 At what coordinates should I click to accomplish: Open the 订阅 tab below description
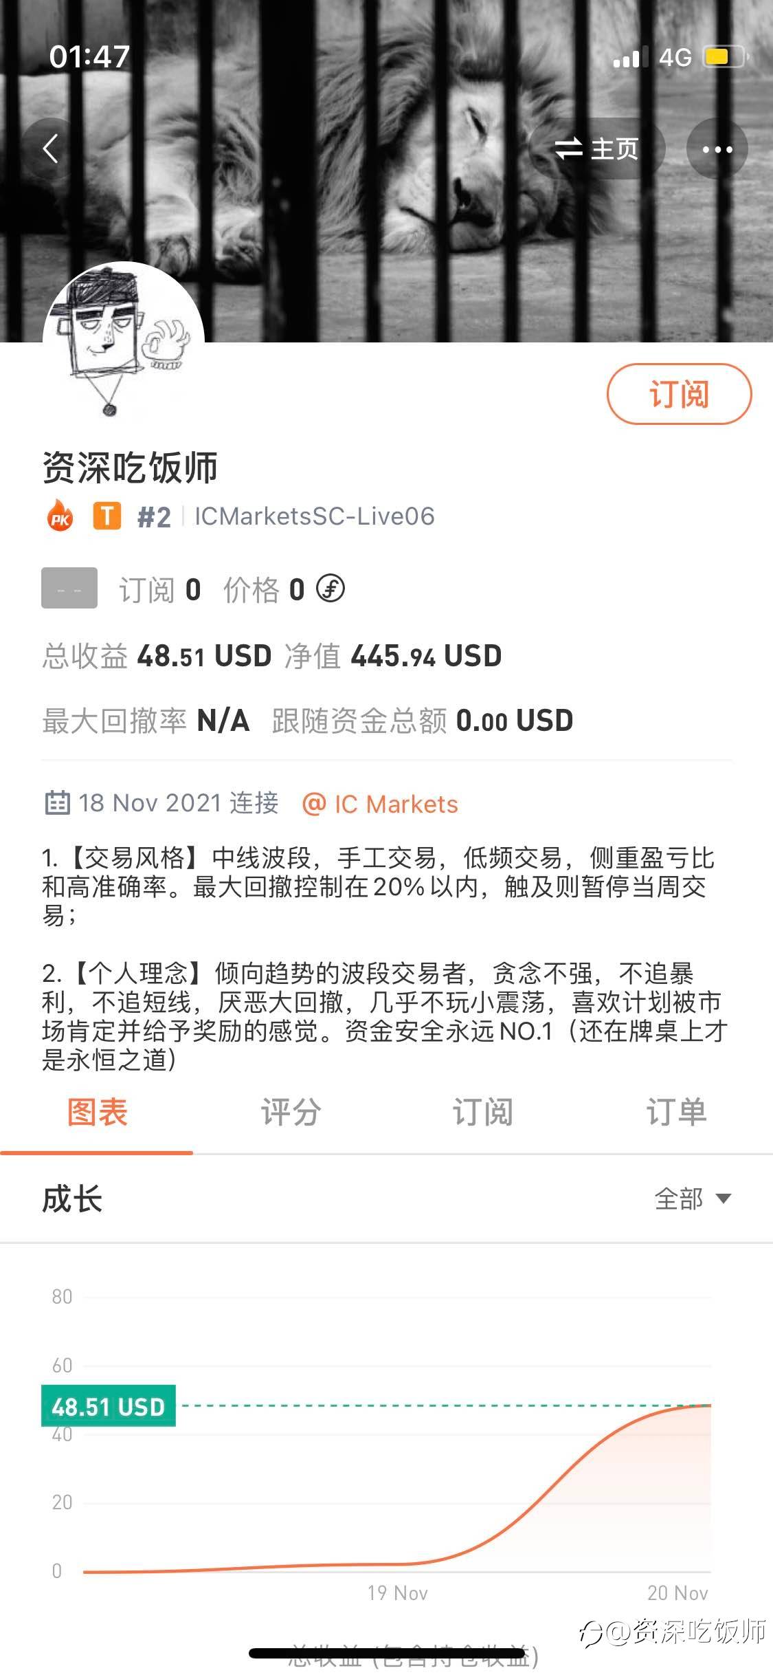click(482, 1113)
